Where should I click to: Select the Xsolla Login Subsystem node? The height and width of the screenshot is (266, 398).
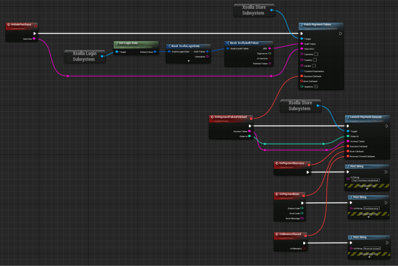pyautogui.click(x=84, y=56)
